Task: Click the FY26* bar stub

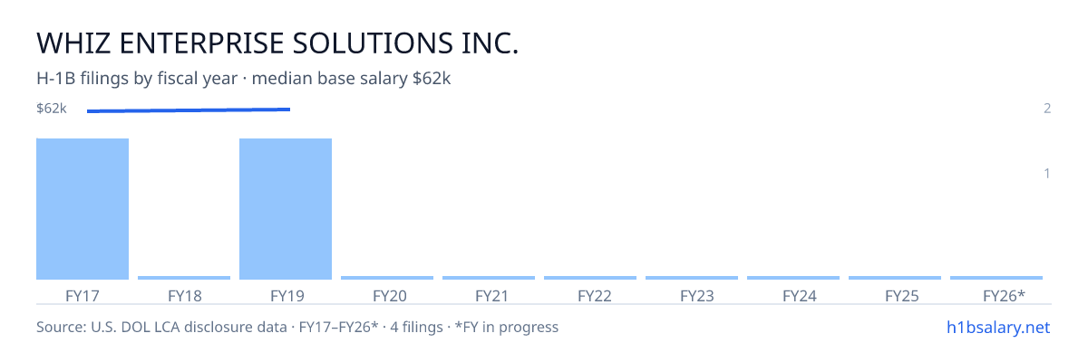Action: click(996, 278)
